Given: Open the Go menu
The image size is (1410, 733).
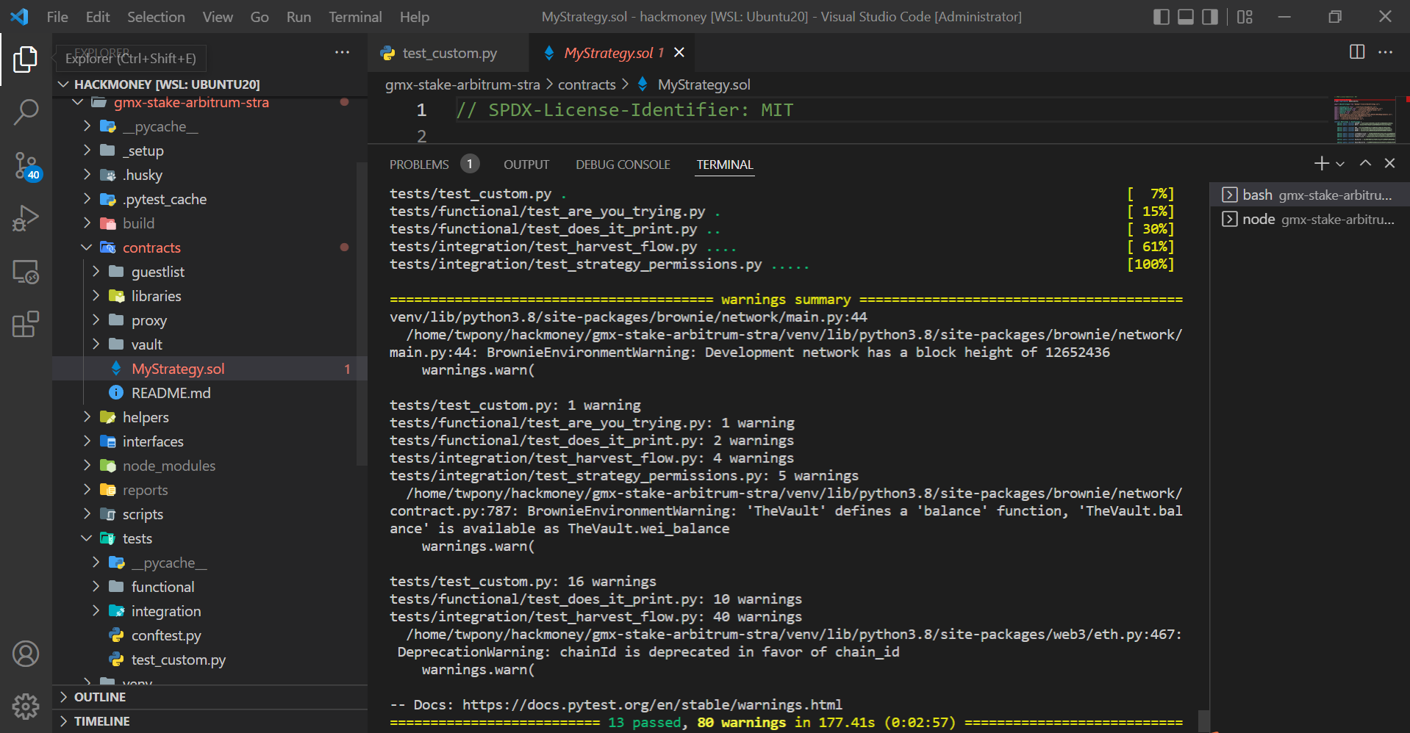Looking at the screenshot, I should [x=260, y=17].
